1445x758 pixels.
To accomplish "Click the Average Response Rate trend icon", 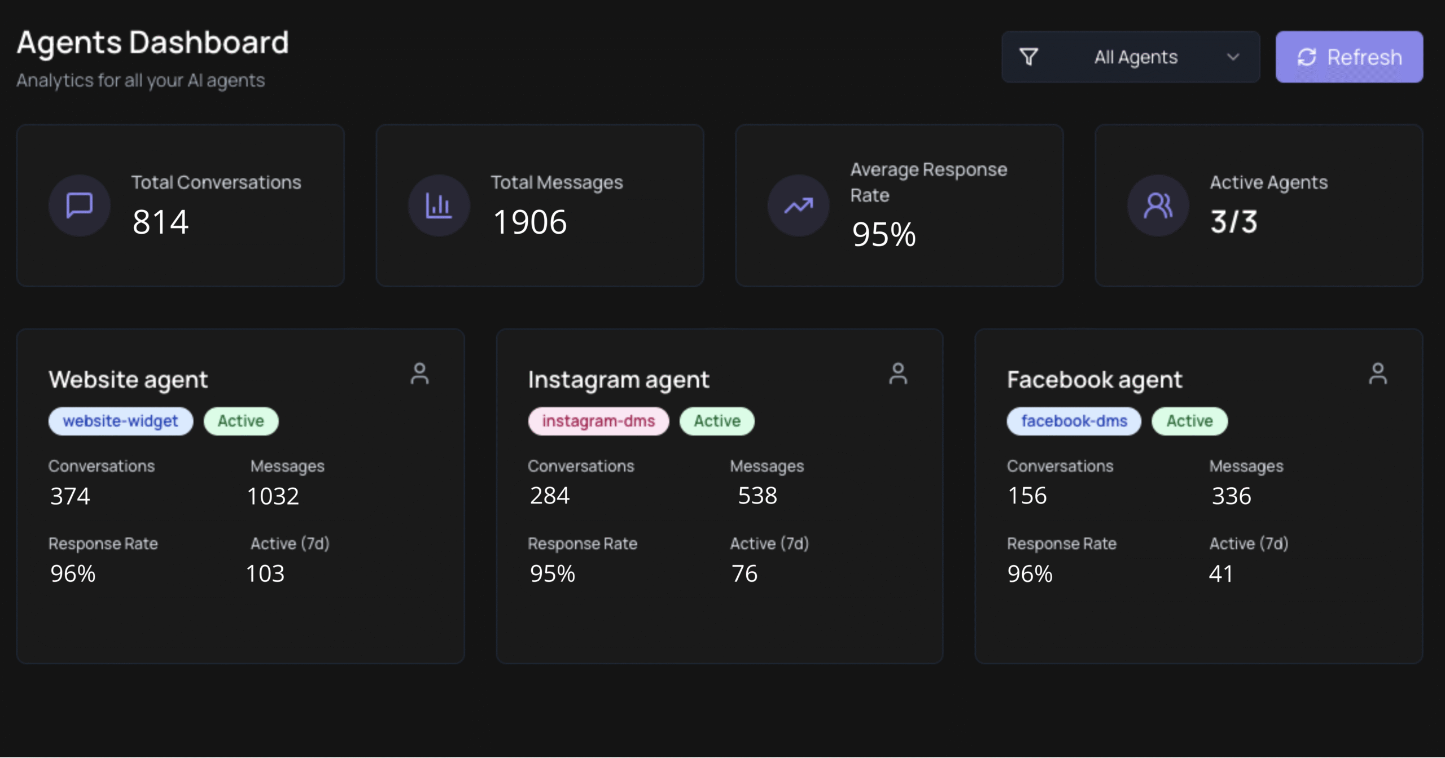I will [x=798, y=205].
